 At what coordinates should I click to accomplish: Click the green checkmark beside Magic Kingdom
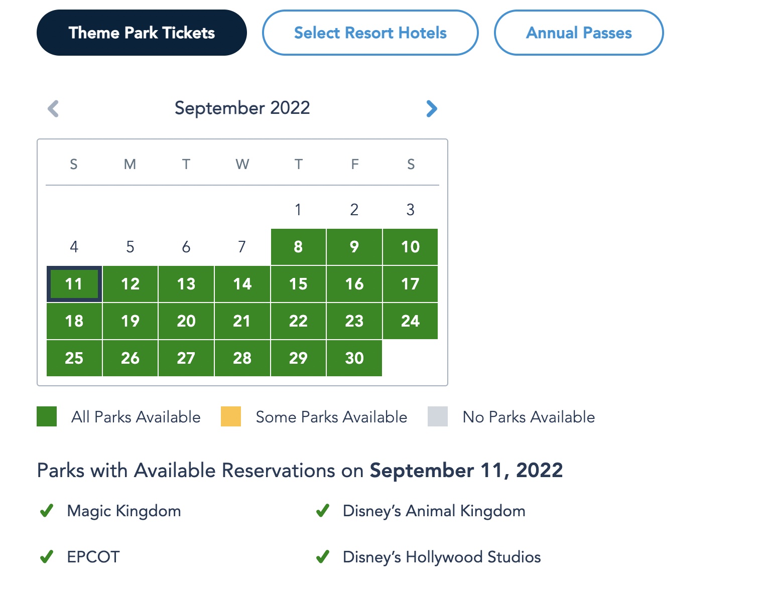click(47, 511)
